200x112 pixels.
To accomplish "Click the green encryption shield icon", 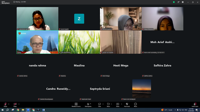I will coord(174,2).
